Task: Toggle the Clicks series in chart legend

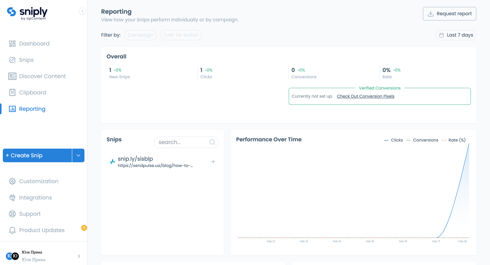Action: coord(393,140)
